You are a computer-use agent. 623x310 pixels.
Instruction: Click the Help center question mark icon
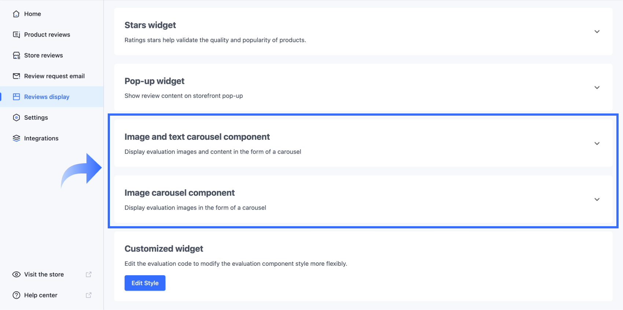16,295
